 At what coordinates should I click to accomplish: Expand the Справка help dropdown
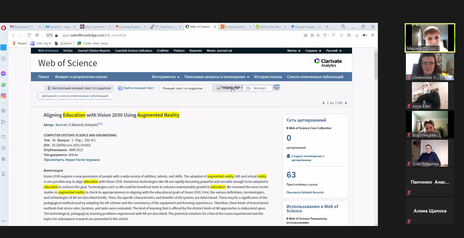click(x=313, y=50)
